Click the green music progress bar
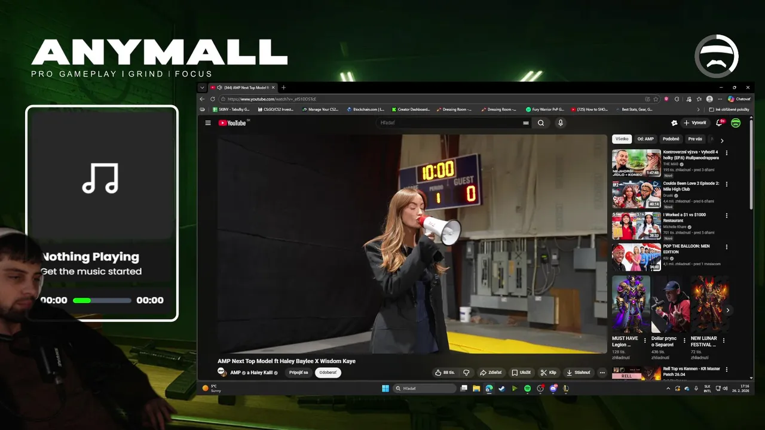Viewport: 765px width, 430px height. (x=102, y=300)
